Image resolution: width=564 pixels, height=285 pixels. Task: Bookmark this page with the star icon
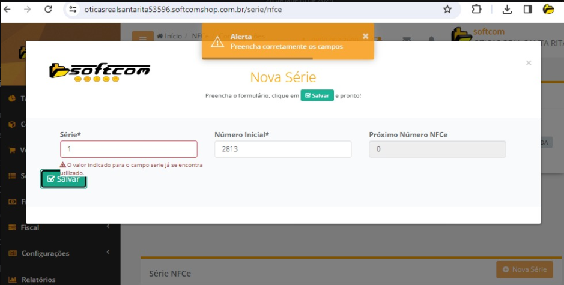(x=447, y=10)
